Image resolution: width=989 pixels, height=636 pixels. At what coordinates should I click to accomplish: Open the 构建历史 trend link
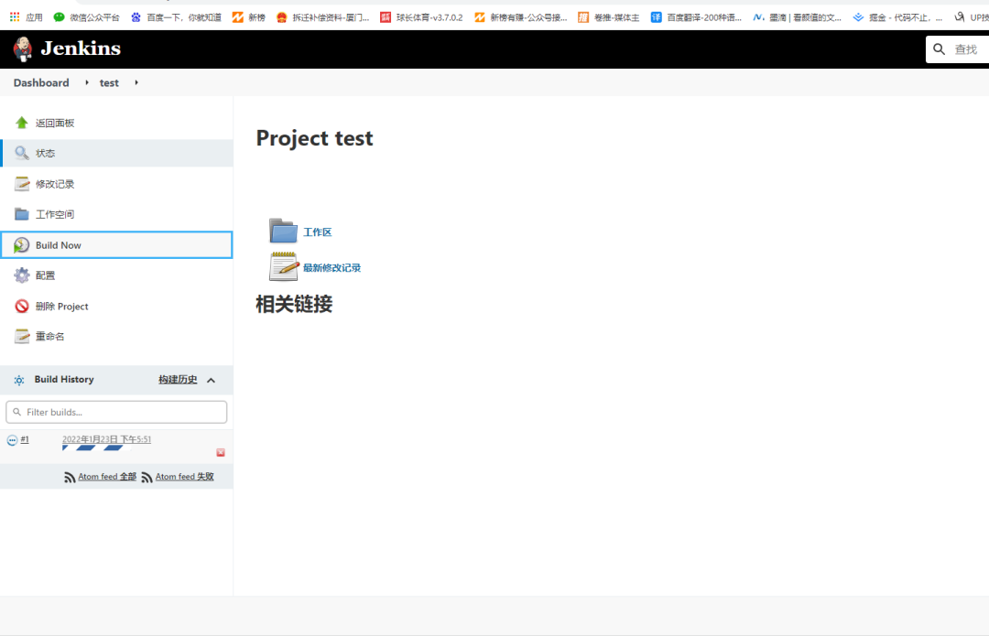pyautogui.click(x=178, y=380)
